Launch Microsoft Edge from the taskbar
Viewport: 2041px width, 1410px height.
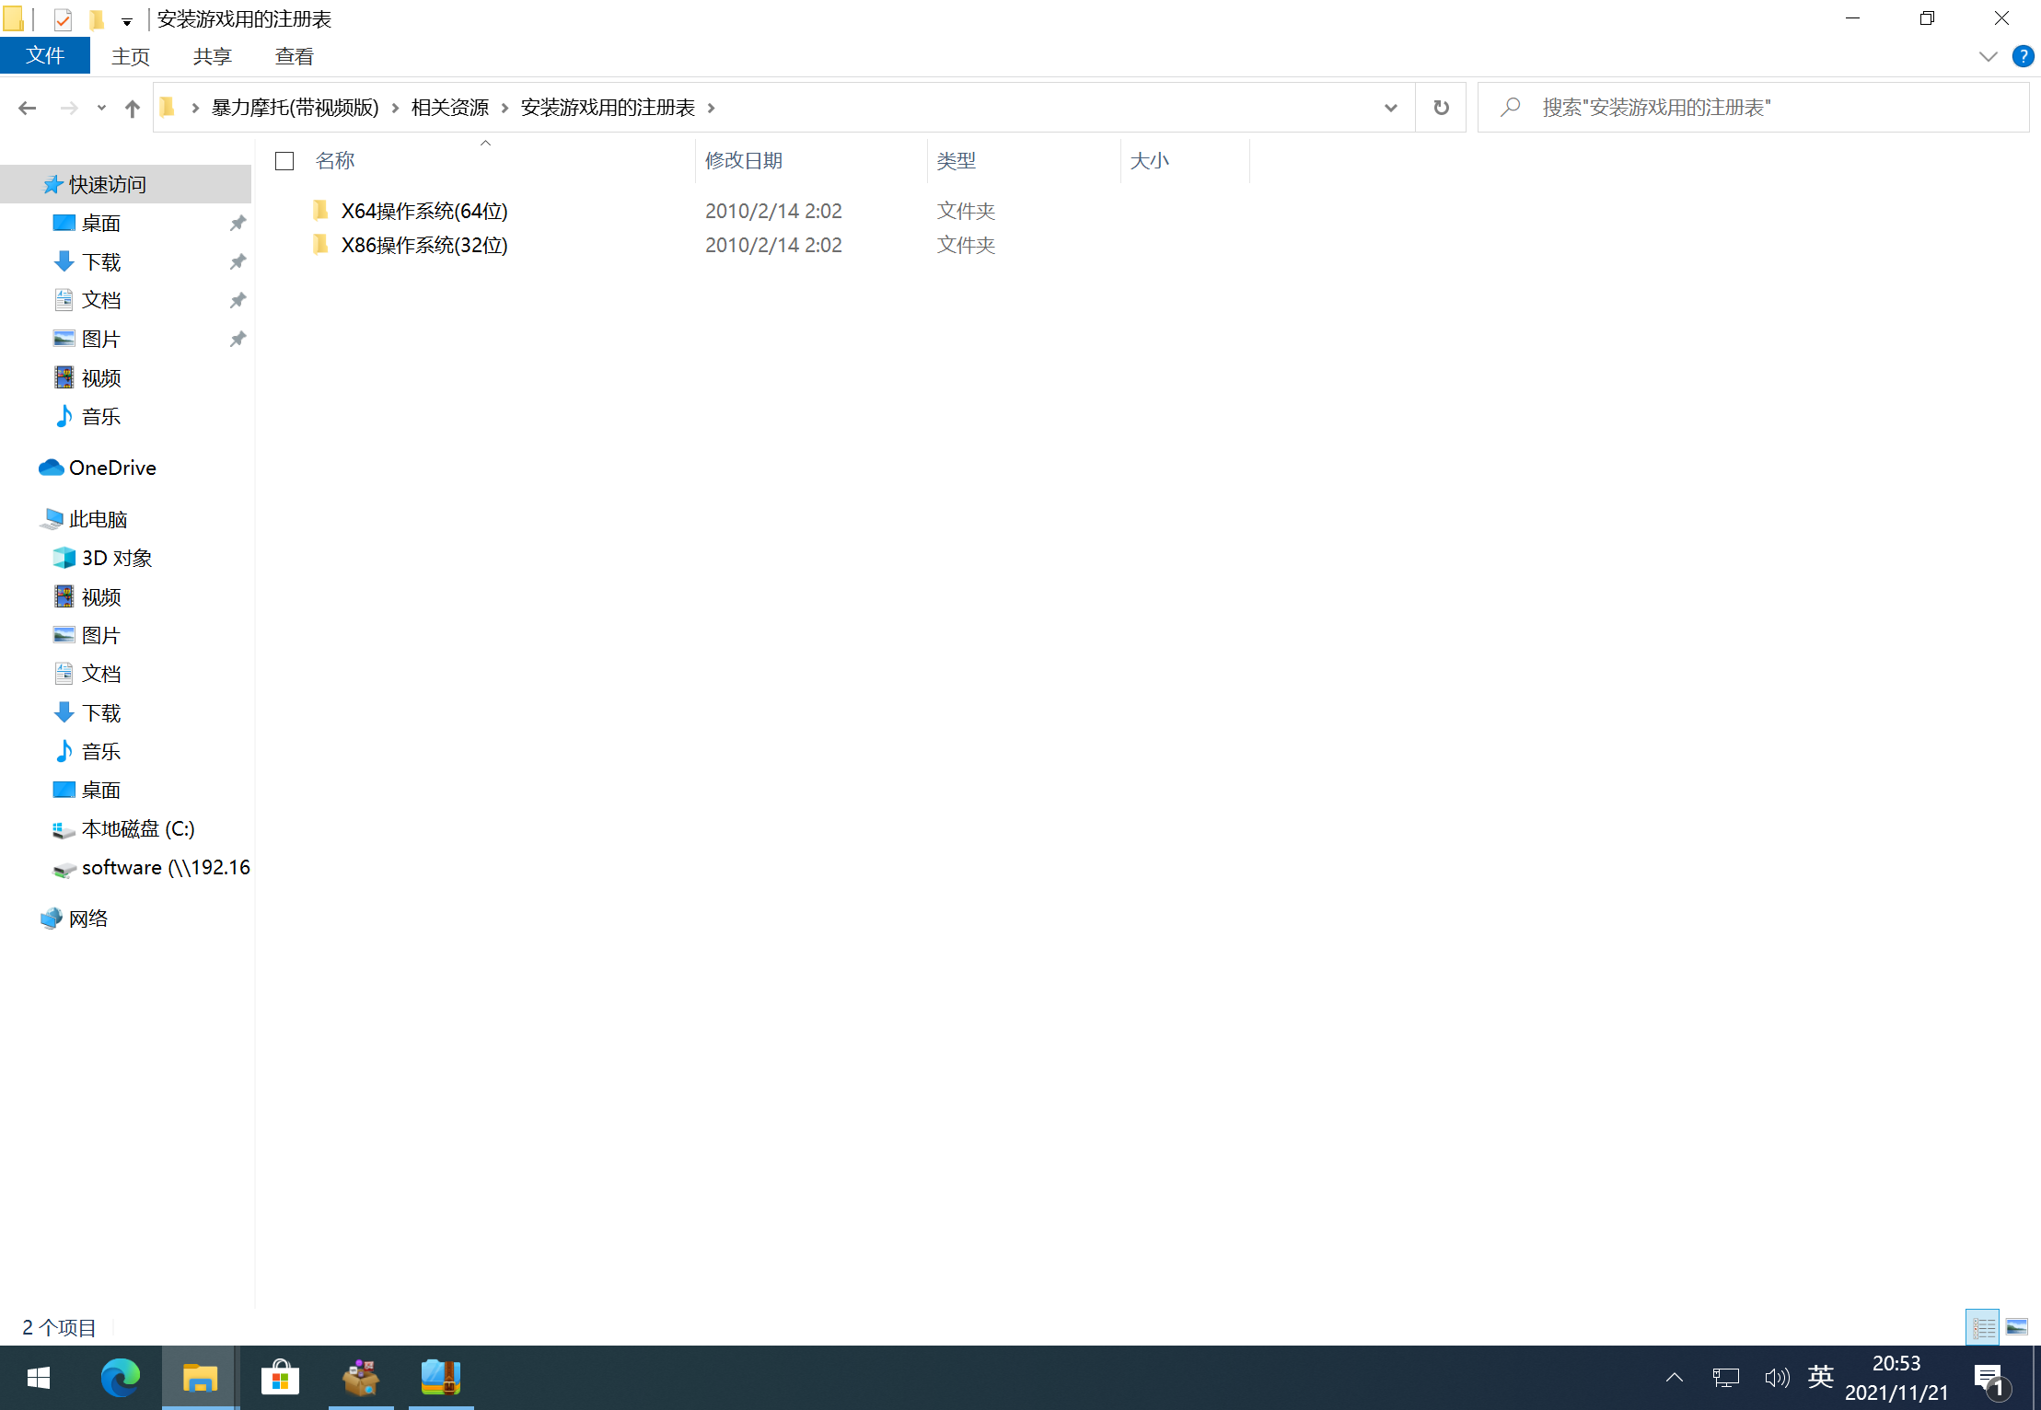point(120,1378)
